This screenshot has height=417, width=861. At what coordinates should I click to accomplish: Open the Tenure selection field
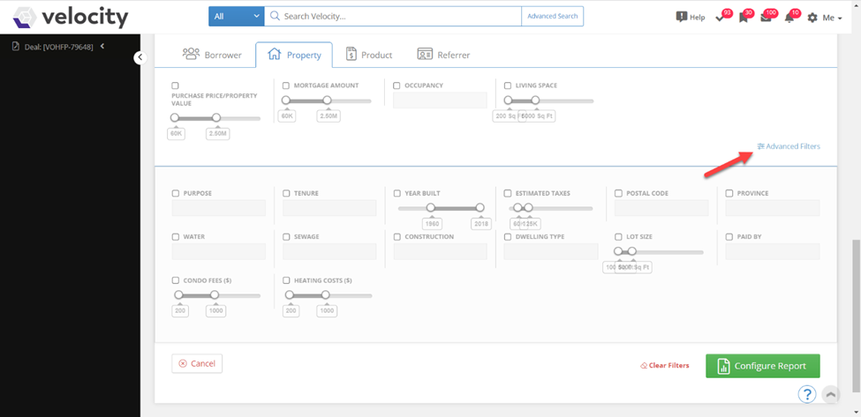point(329,208)
